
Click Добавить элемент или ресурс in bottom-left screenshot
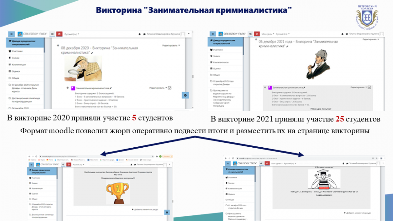146,209
